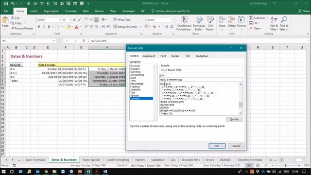Open Find & Select magnifier
This screenshot has height=175, width=311.
pyautogui.click(x=284, y=24)
